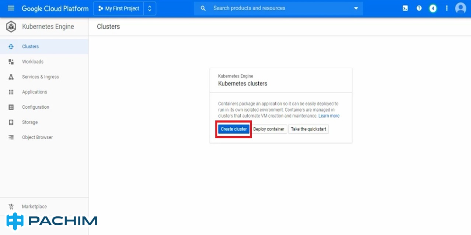Open Object Browser in the sidebar
Screen dimensions: 471x235
tap(44, 137)
